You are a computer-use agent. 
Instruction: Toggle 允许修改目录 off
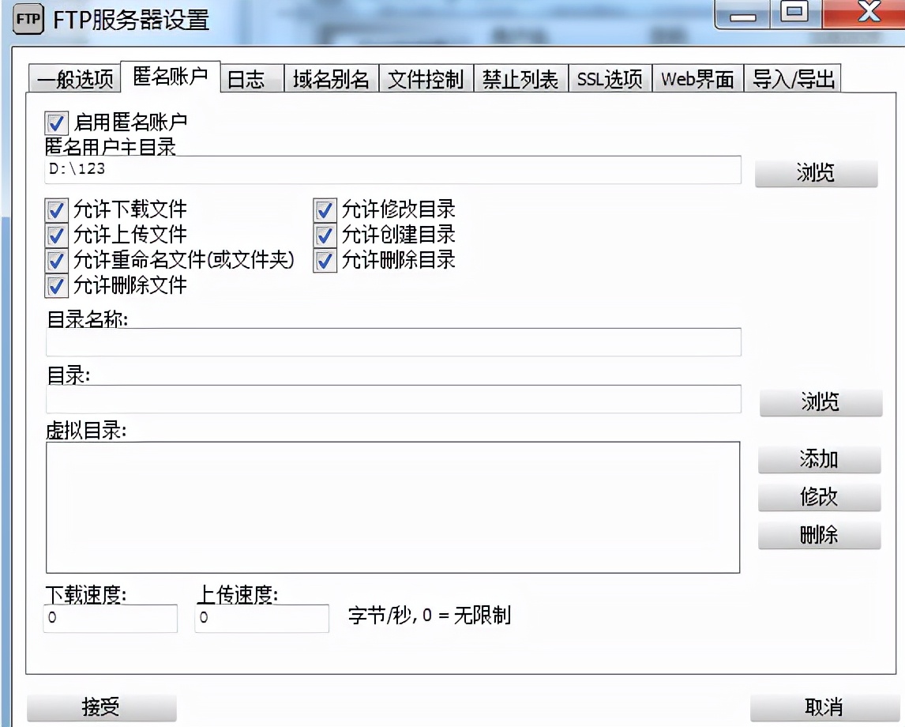tap(325, 209)
